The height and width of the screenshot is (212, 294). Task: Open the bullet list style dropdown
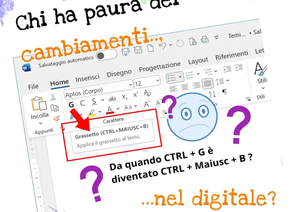pos(180,76)
